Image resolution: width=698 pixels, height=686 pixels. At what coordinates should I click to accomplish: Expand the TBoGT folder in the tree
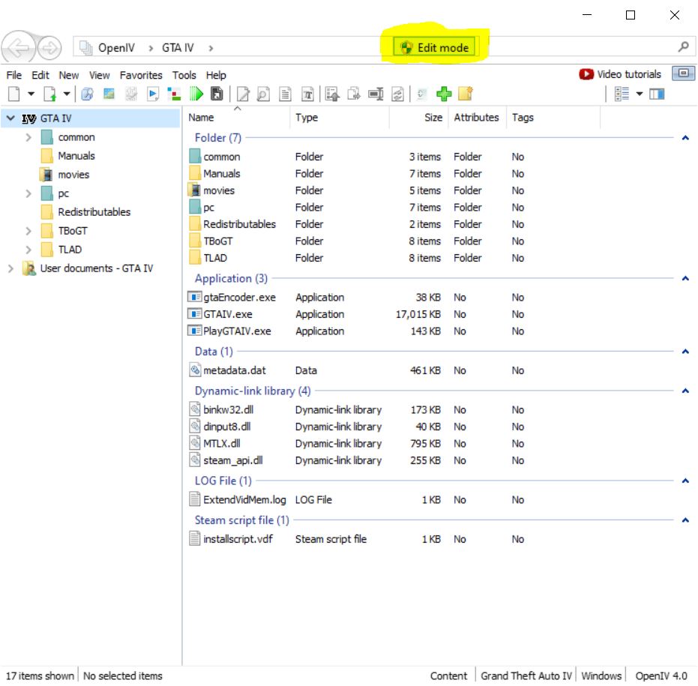pyautogui.click(x=28, y=231)
